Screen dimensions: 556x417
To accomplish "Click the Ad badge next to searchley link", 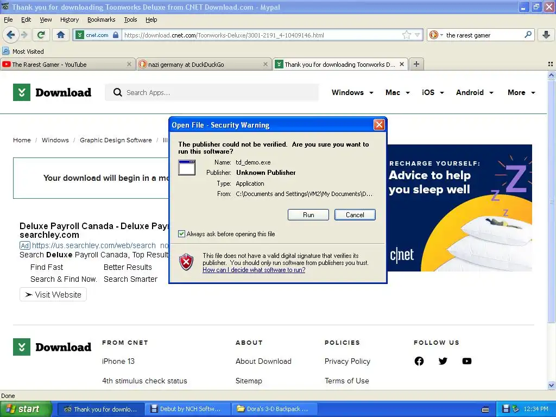I will pos(24,245).
